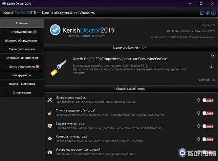Screen dimensions: 218x161
Task: Select the Очистка цифрового "мусора" title
Action: click(75, 110)
